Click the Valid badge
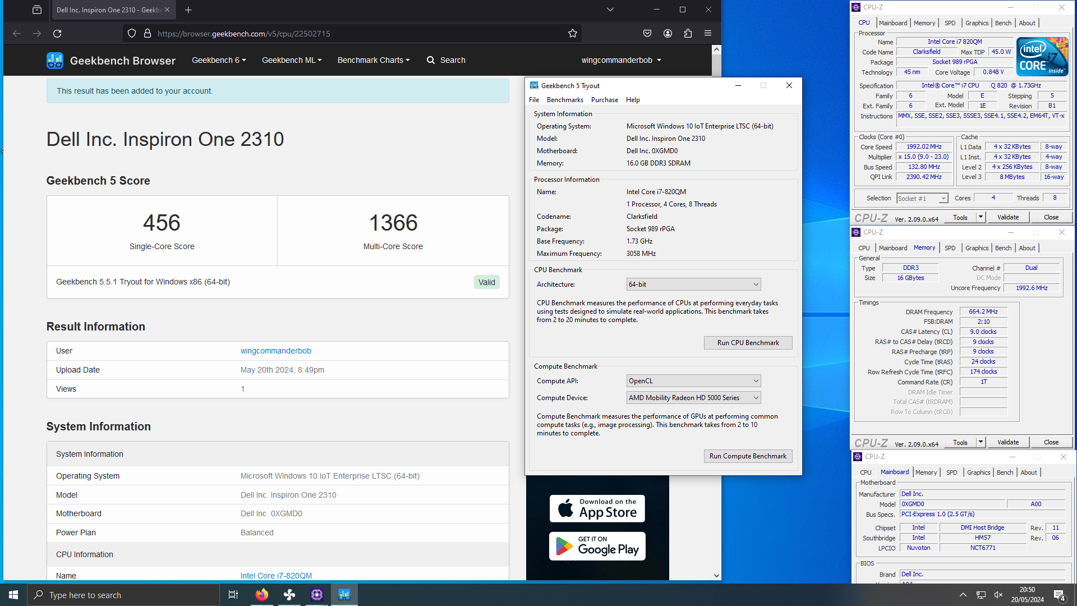 tap(486, 282)
